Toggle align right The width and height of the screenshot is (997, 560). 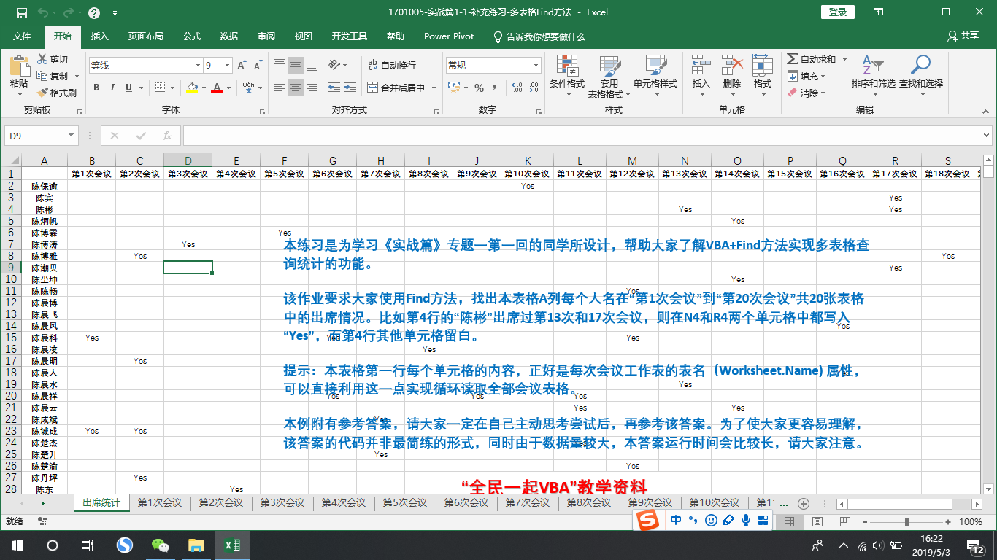pyautogui.click(x=312, y=87)
